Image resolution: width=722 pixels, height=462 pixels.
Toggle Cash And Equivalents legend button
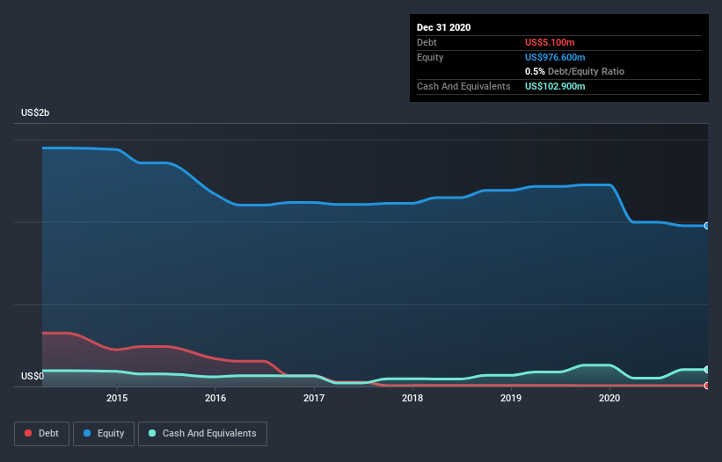tap(202, 434)
